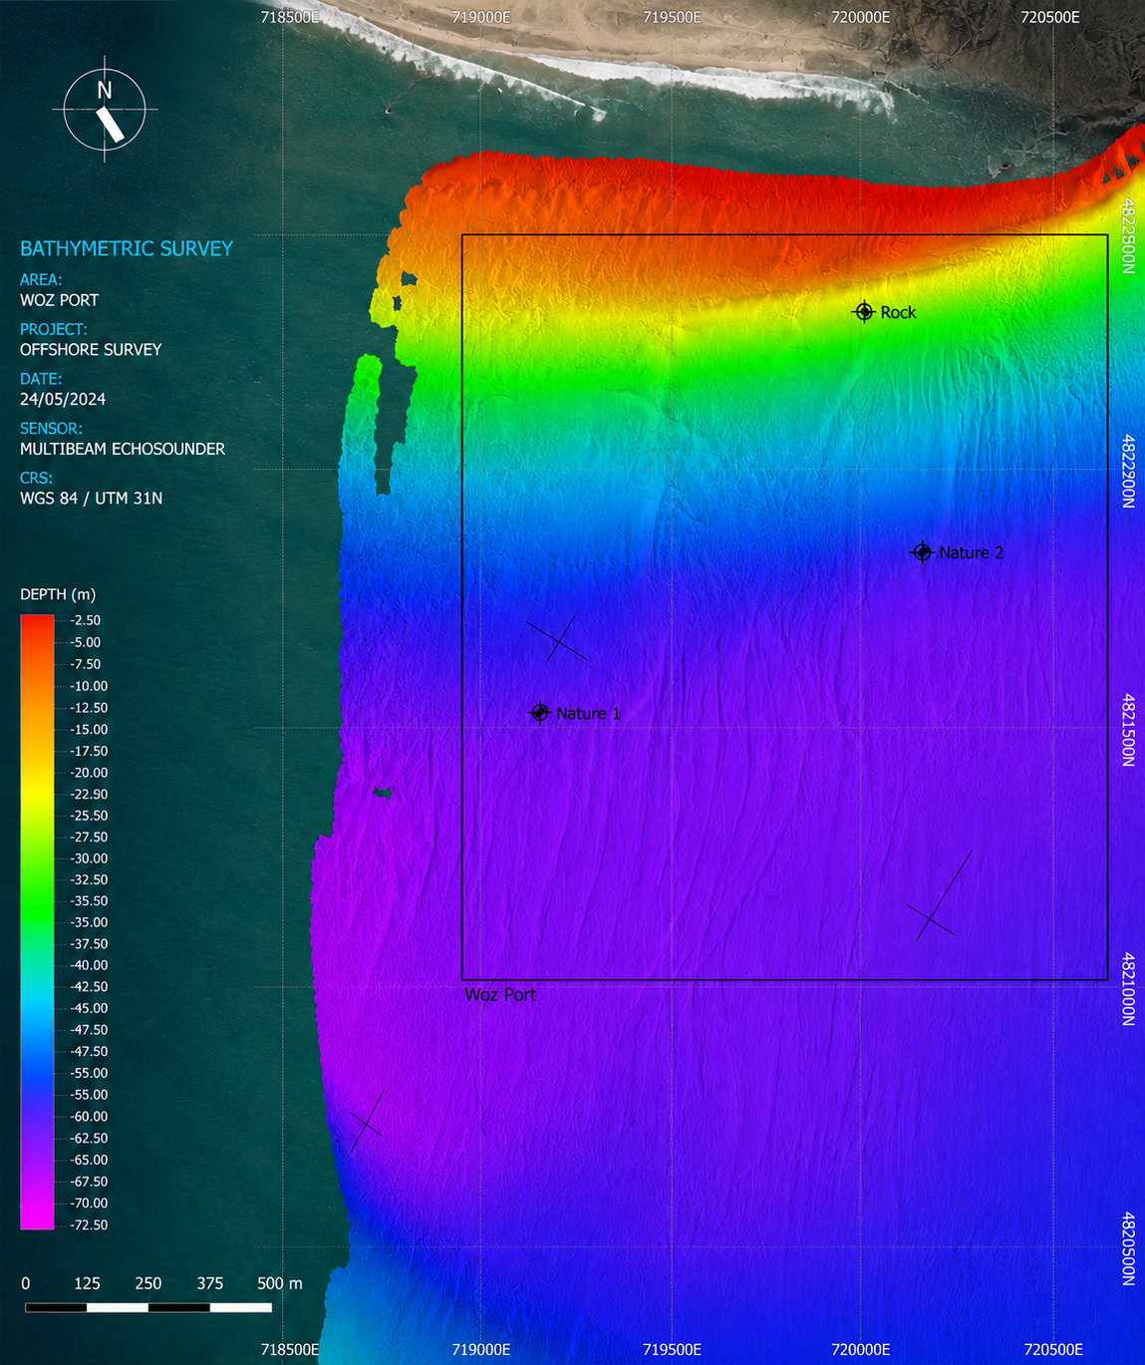Click the scale bar graphic

pyautogui.click(x=148, y=1307)
